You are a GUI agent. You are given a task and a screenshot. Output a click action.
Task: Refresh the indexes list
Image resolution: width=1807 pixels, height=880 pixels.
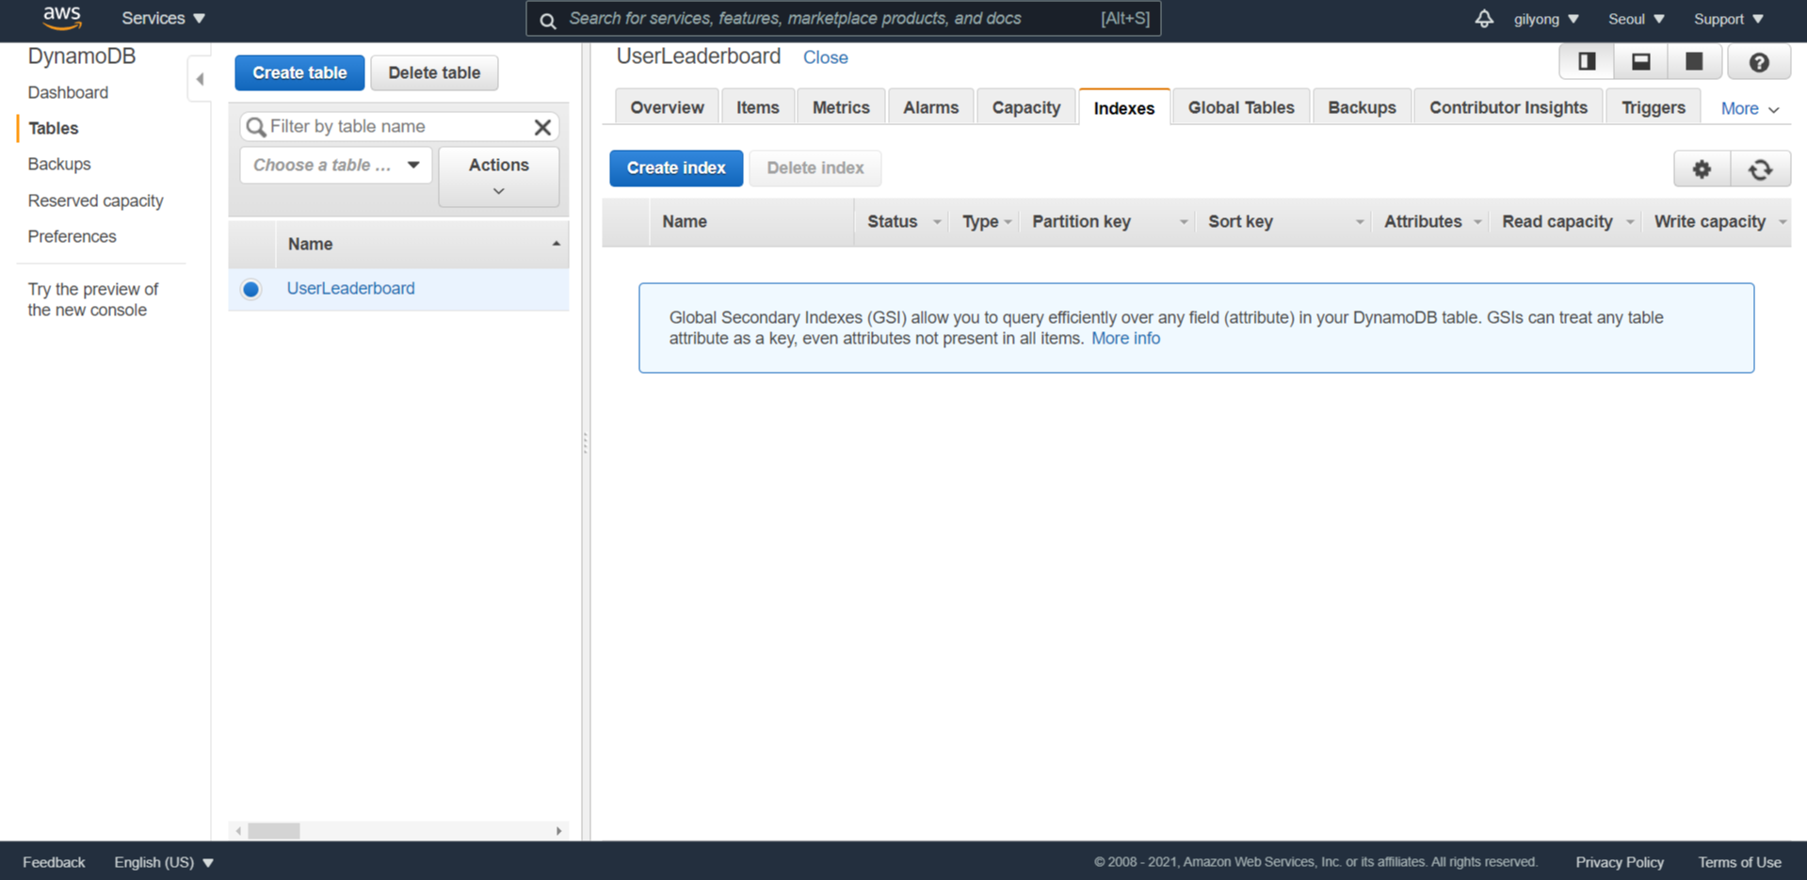pyautogui.click(x=1760, y=169)
